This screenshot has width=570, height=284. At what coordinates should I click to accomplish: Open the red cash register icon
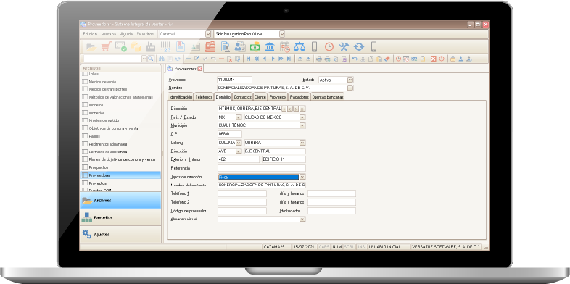click(x=210, y=46)
